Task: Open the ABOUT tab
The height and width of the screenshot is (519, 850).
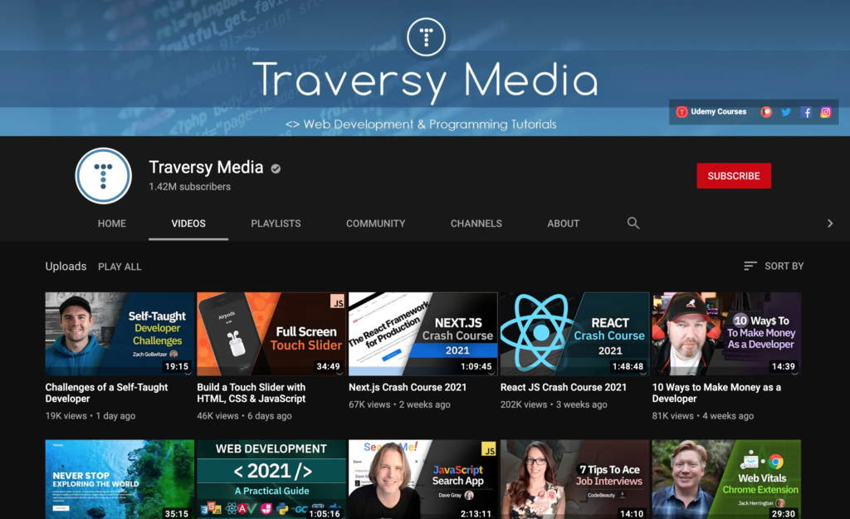Action: (x=563, y=223)
